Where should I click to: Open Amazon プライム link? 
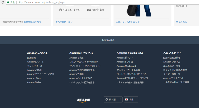[172, 62]
